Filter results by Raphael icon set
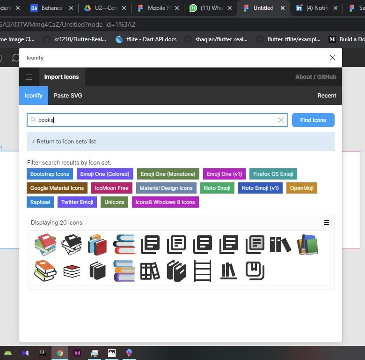 point(40,202)
